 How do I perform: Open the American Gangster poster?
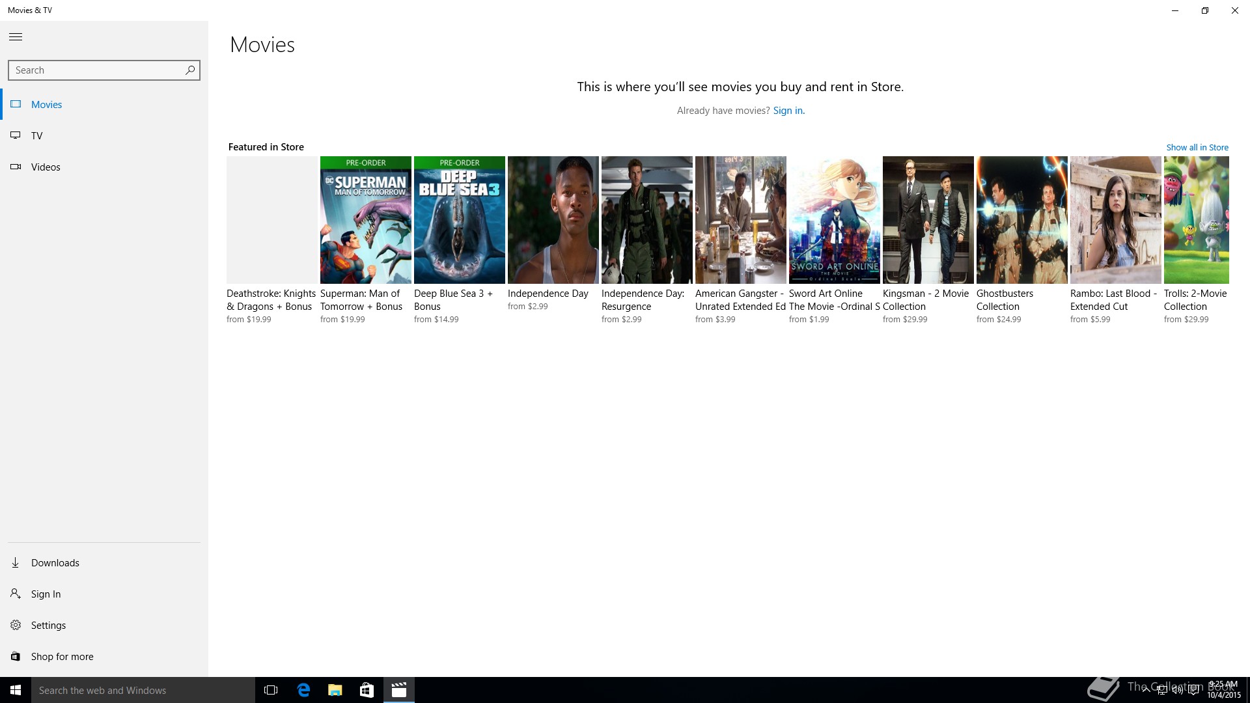coord(741,220)
